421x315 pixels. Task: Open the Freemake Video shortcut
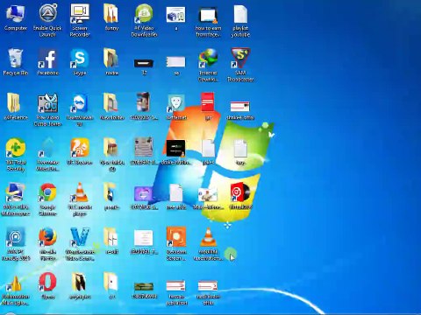[x=47, y=155]
